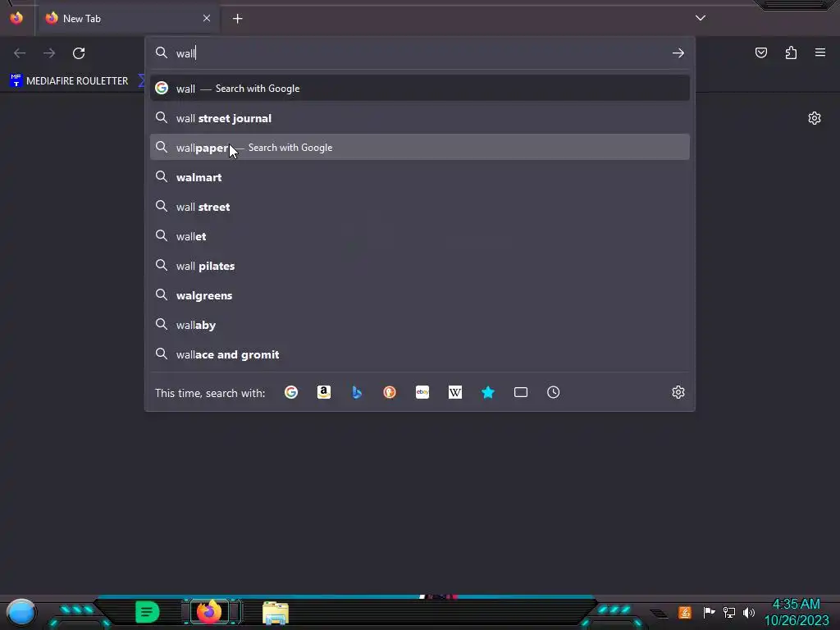Switch to Firefox on the taskbar
Screen dimensions: 840x630
pyautogui.click(x=209, y=612)
